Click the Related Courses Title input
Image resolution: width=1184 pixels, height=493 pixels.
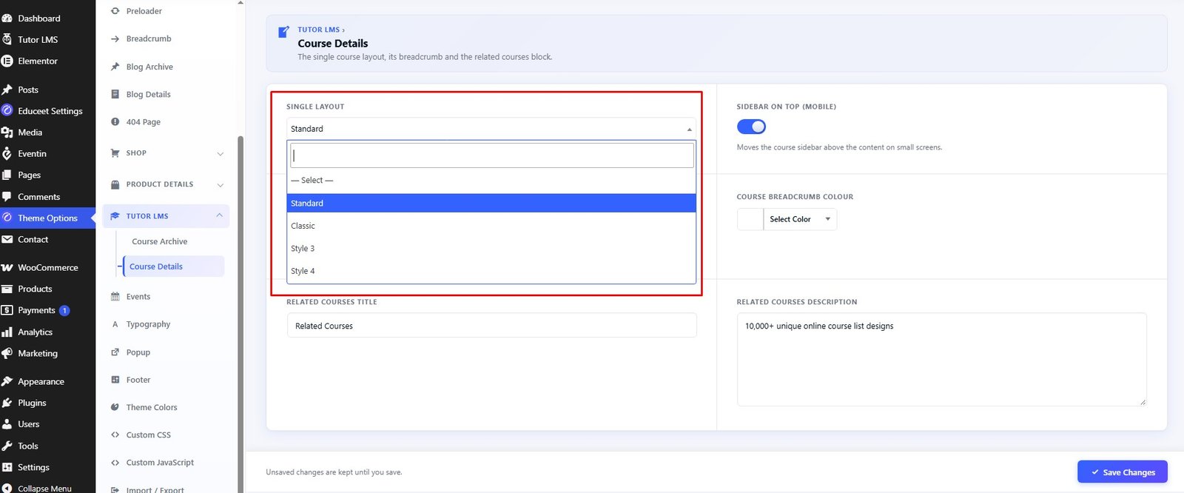point(491,326)
